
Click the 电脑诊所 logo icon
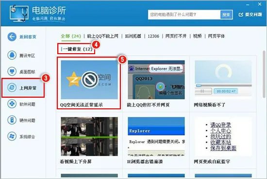coord(19,13)
